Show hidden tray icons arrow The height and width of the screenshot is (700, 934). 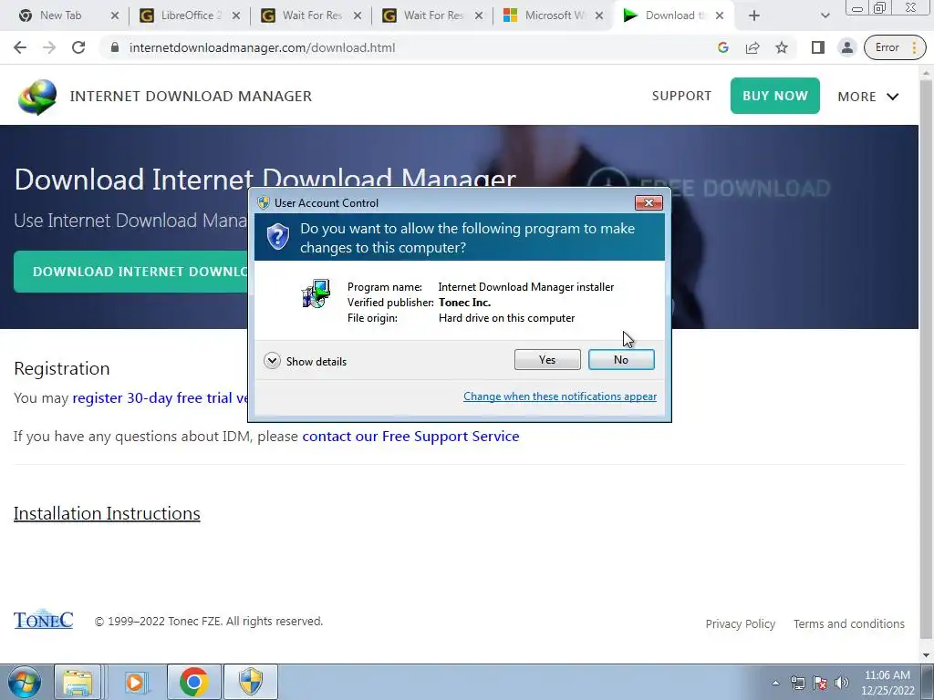(x=775, y=683)
